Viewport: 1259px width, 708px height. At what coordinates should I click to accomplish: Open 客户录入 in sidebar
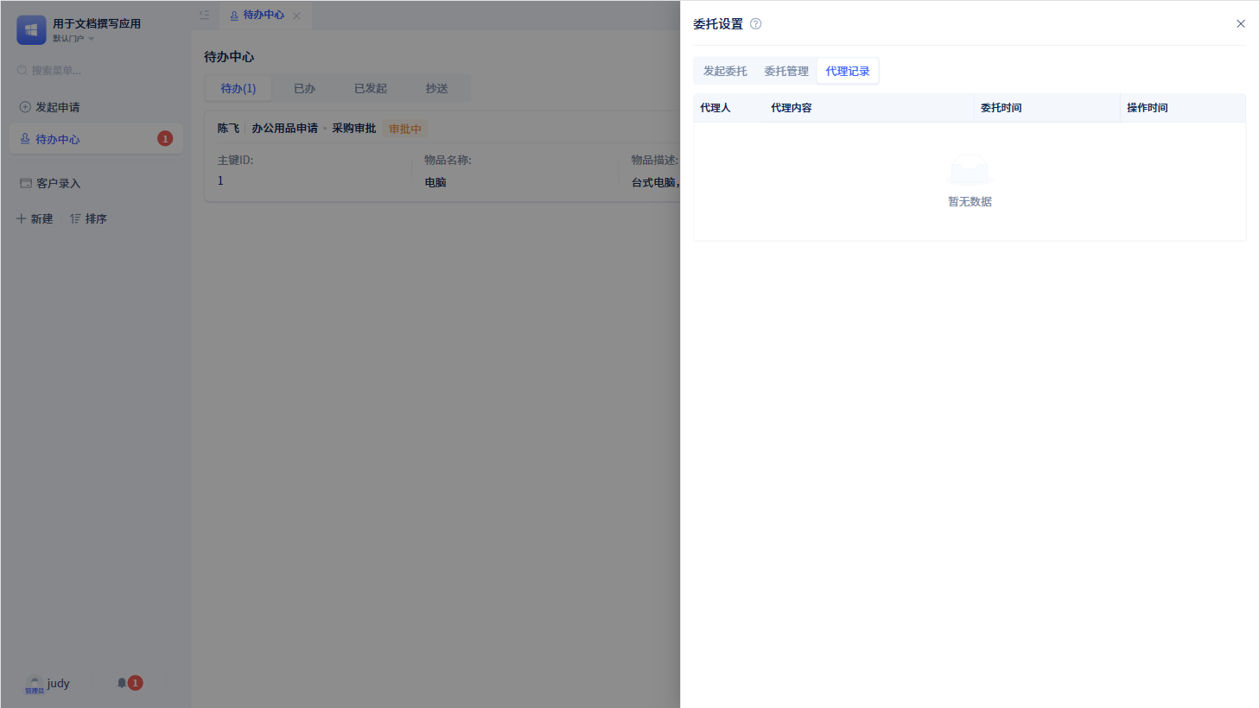coord(95,183)
